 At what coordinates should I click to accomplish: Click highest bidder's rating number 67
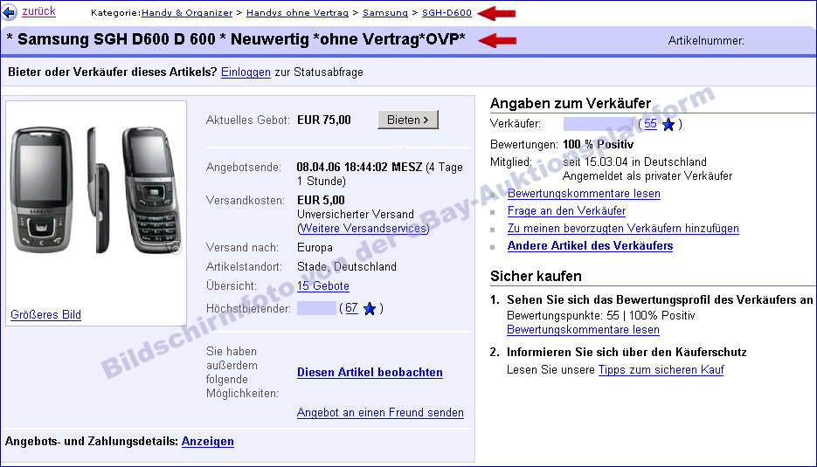coord(351,307)
